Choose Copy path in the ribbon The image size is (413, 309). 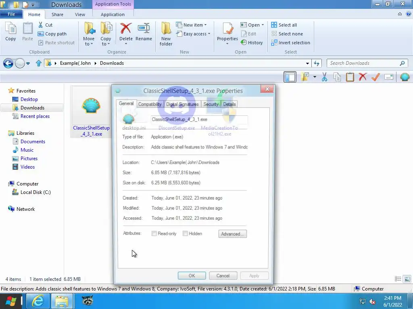52,34
